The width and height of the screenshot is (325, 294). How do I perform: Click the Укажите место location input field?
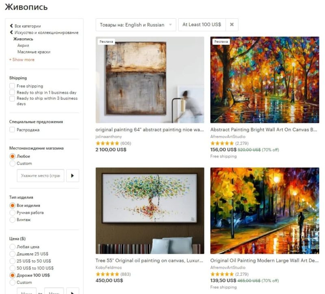pyautogui.click(x=40, y=176)
